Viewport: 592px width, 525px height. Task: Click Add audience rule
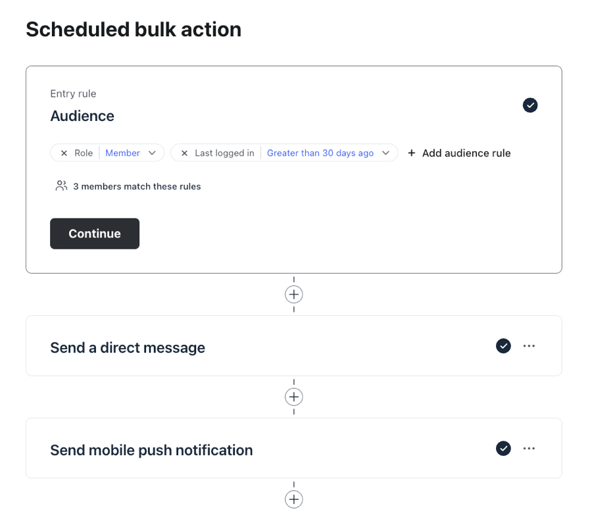click(x=459, y=153)
